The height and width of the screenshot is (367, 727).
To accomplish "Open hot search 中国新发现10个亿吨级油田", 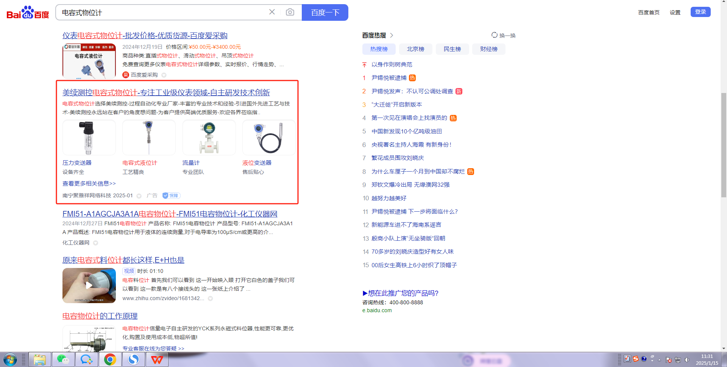I will click(x=407, y=132).
